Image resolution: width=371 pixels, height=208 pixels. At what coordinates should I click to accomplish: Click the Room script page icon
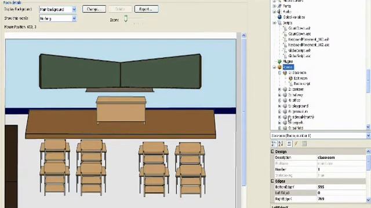point(290,84)
